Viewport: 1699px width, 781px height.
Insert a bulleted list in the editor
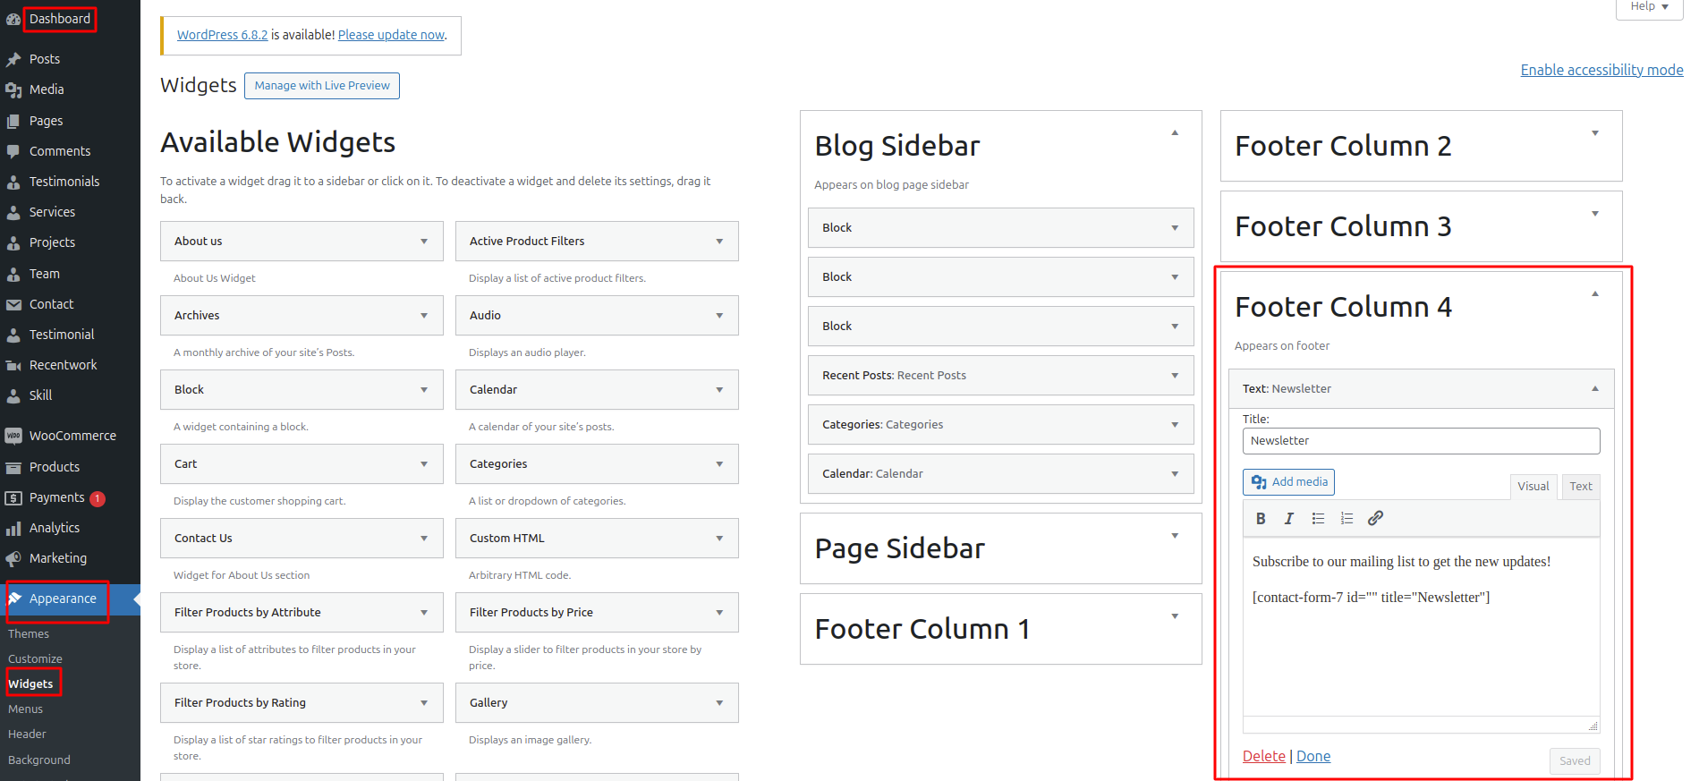tap(1318, 518)
